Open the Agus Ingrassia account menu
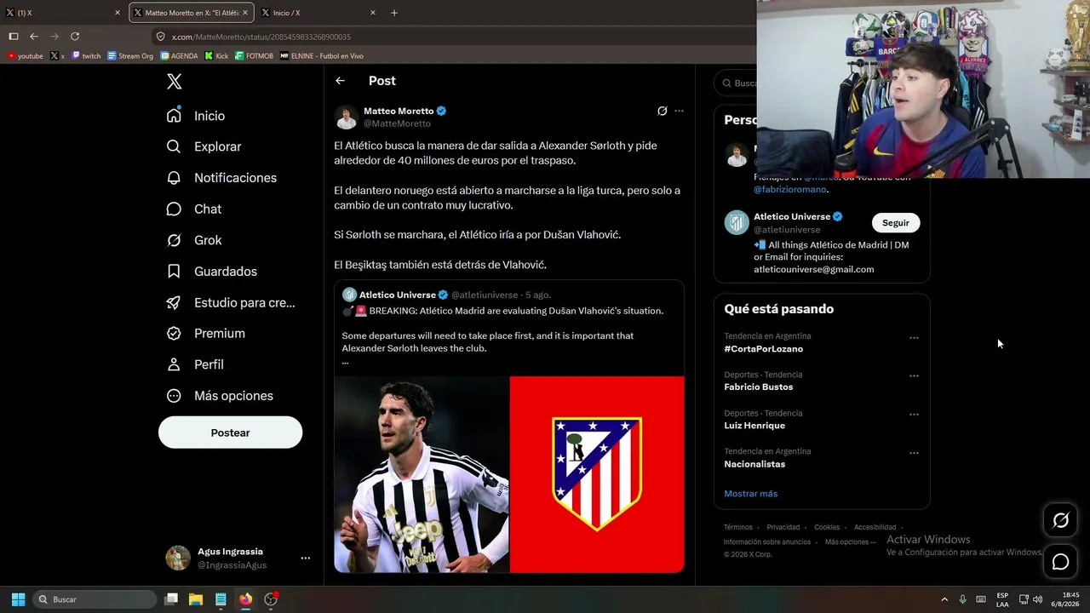The height and width of the screenshot is (613, 1090). tap(237, 558)
